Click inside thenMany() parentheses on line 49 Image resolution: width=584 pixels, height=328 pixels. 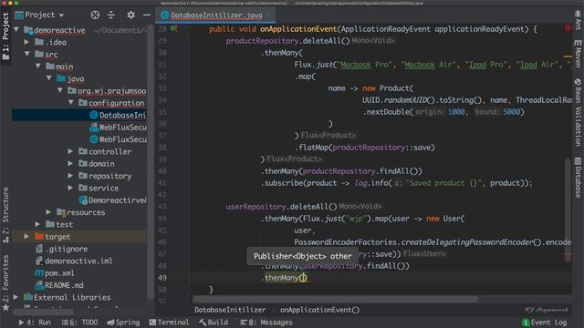tap(303, 278)
